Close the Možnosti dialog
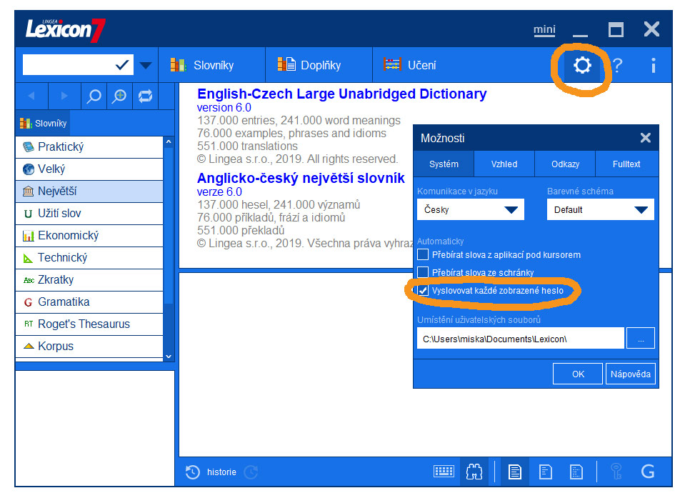Screen dimensions: 685x498 point(645,138)
